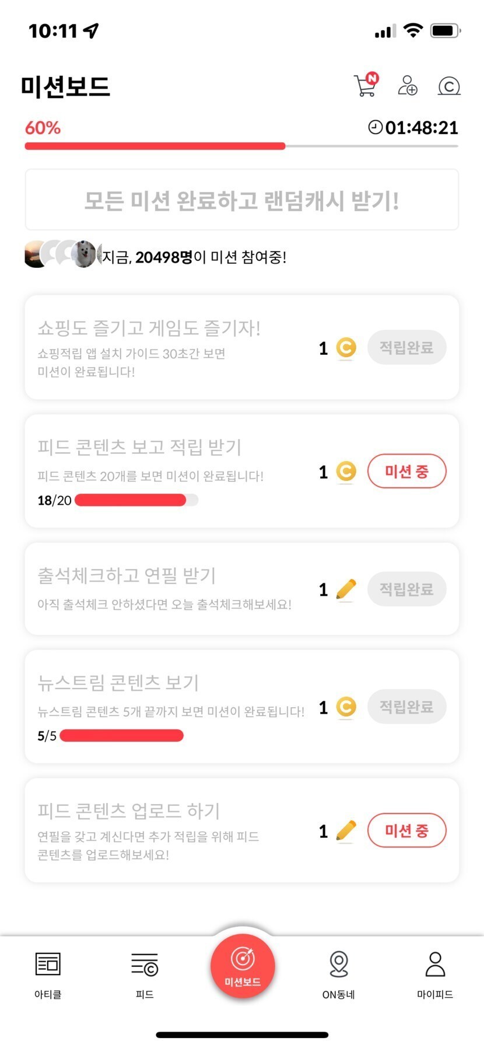Tap 적립완료 button on attendance check mission
484x1048 pixels.
point(406,589)
